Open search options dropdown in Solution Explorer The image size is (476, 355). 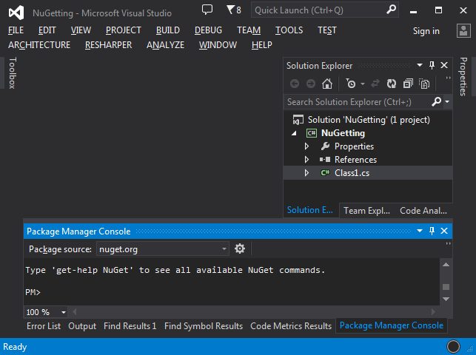tap(447, 101)
